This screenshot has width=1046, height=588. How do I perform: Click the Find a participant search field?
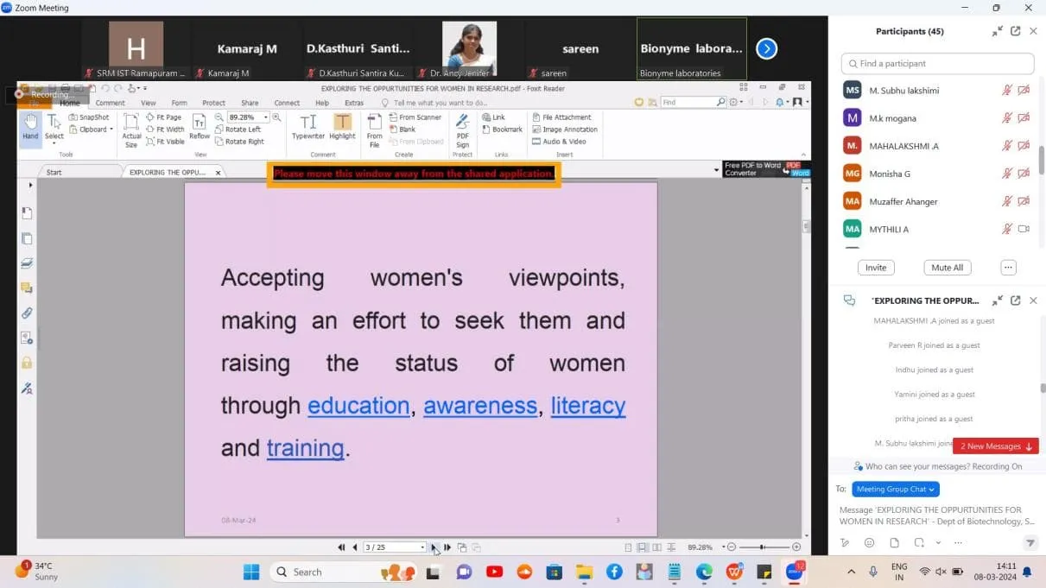[937, 63]
